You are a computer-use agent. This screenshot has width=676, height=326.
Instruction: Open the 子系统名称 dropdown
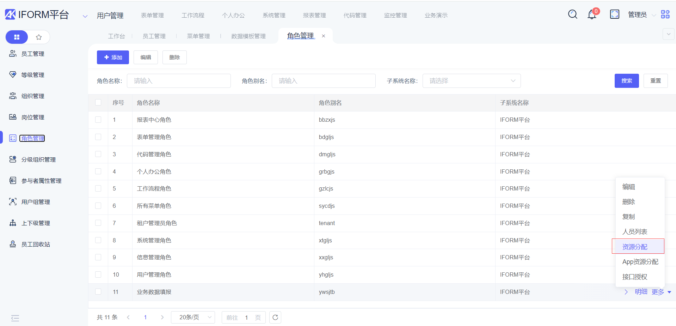click(x=471, y=81)
